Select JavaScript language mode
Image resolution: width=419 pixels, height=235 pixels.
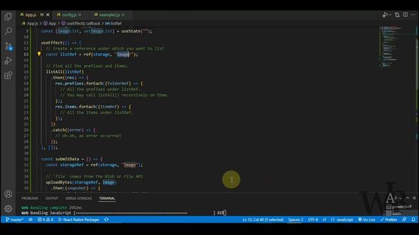pos(342,219)
